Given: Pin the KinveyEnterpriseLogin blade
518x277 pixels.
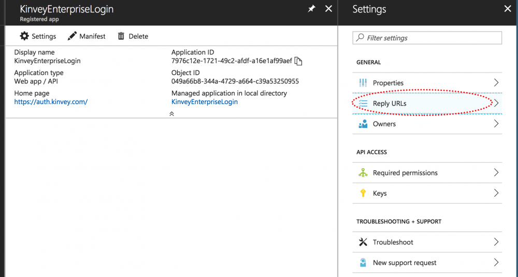Looking at the screenshot, I should click(311, 9).
